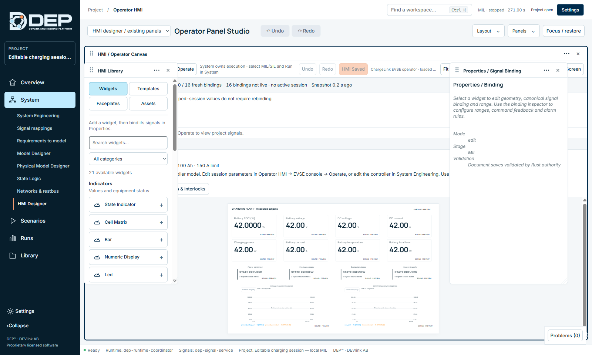Grab the Properties panel drag handle

pos(457,70)
